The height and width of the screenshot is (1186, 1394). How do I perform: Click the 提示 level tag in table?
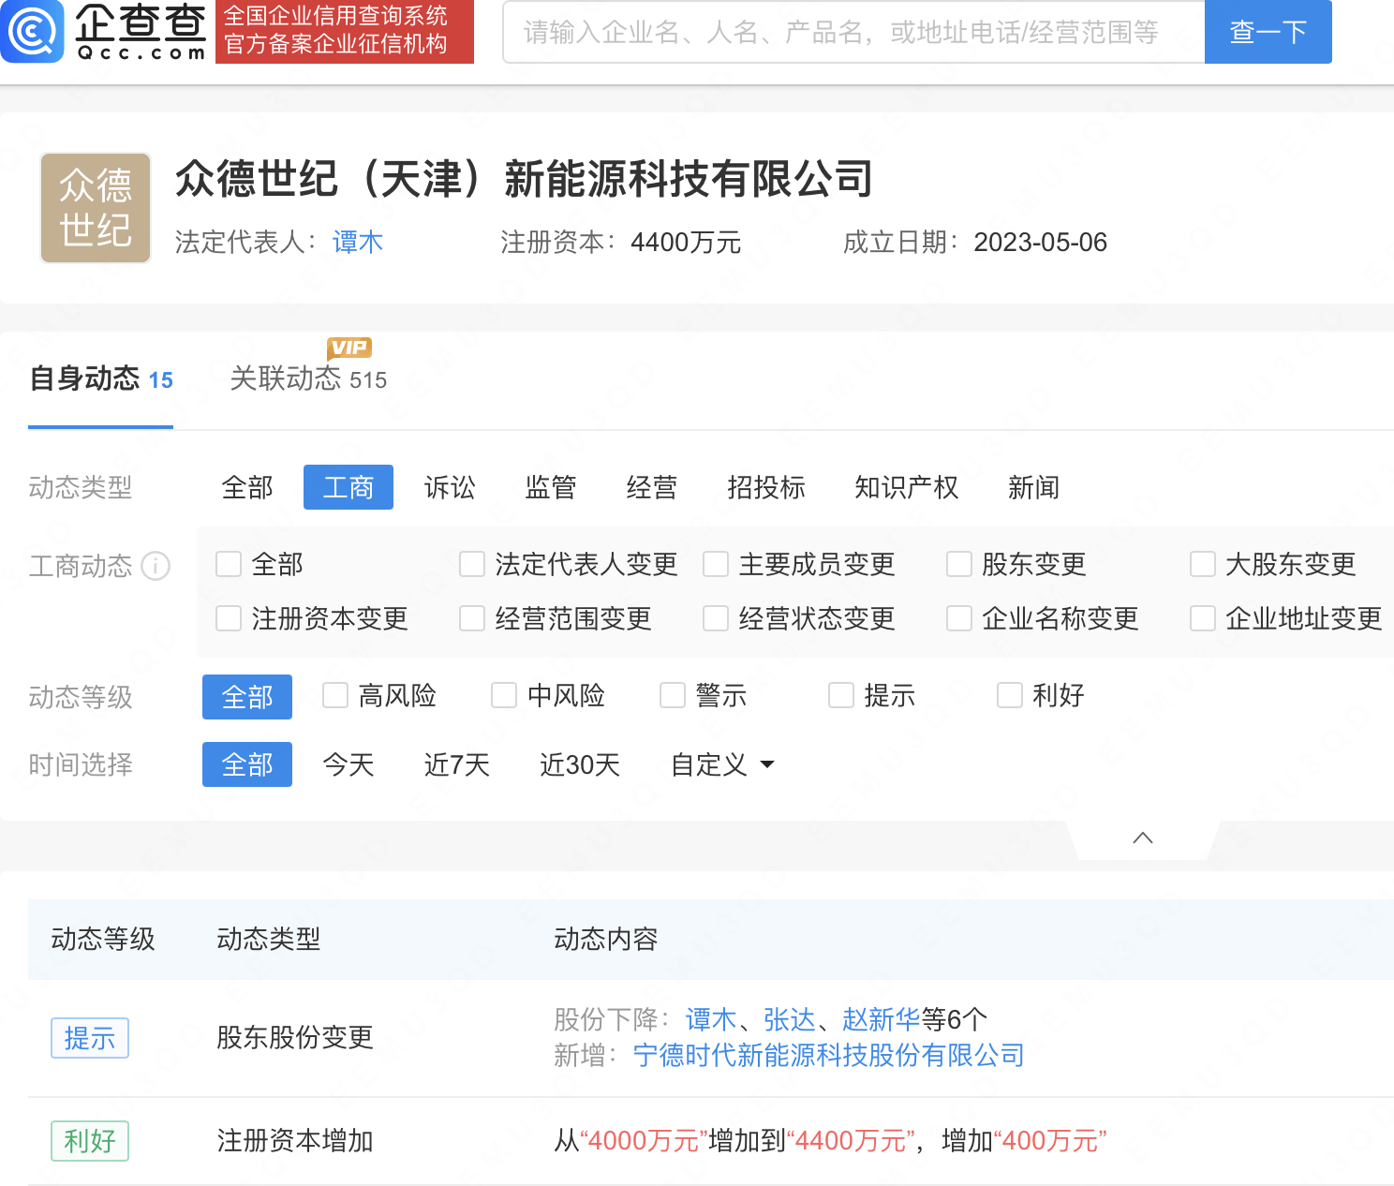tap(90, 1038)
